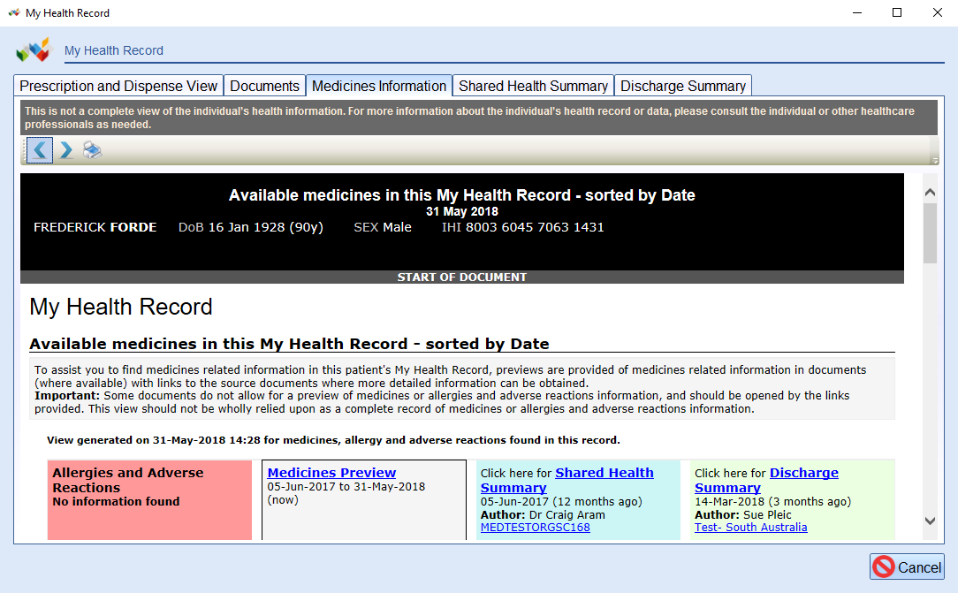
Task: Open the Discharge Summary tab
Action: point(682,86)
